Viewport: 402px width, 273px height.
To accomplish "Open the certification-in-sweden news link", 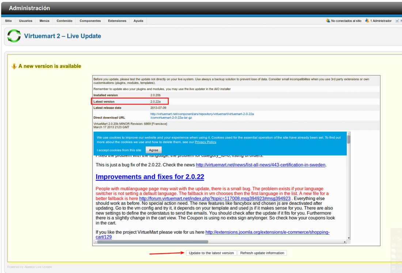I will click(x=261, y=165).
